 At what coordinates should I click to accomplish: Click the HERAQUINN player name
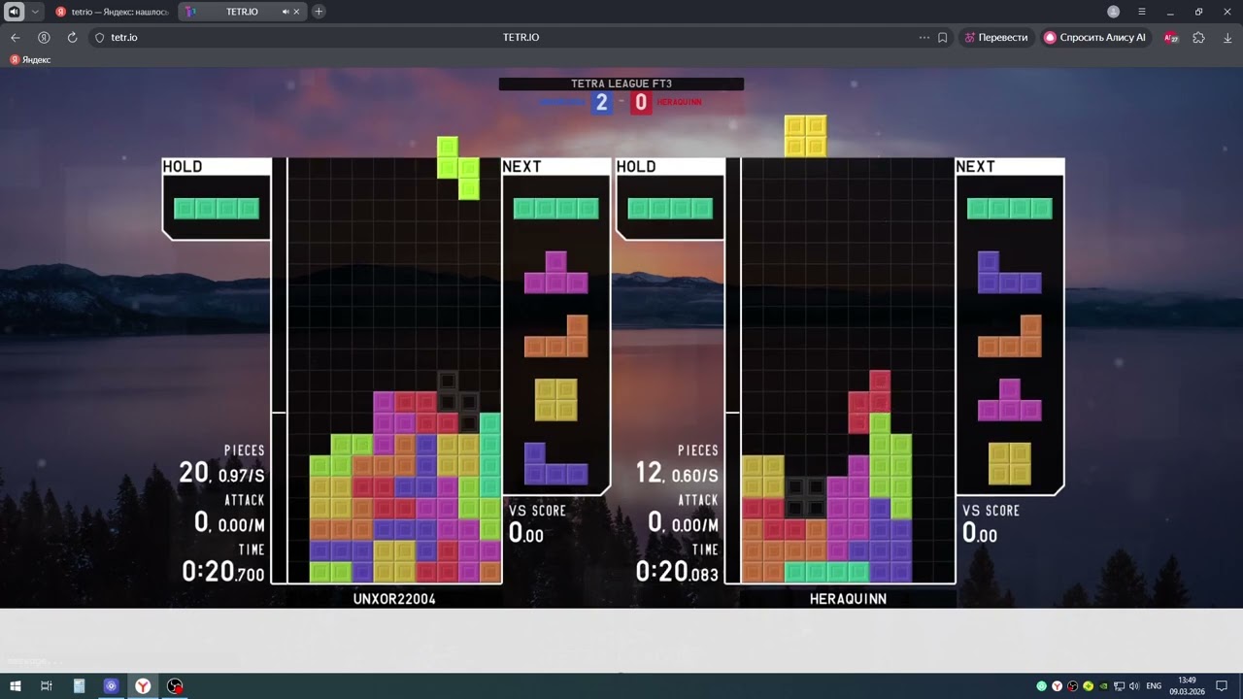point(848,599)
